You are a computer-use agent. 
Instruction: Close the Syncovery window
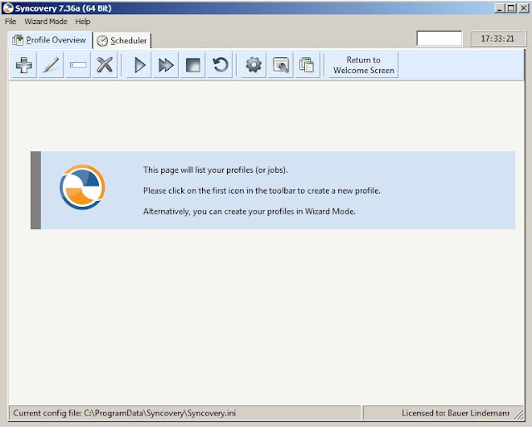[523, 8]
